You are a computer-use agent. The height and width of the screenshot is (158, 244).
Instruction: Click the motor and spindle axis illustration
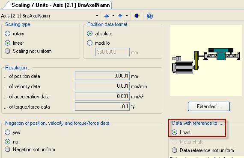click(x=206, y=60)
